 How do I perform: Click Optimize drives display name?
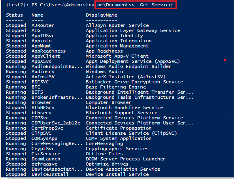pos(107,164)
